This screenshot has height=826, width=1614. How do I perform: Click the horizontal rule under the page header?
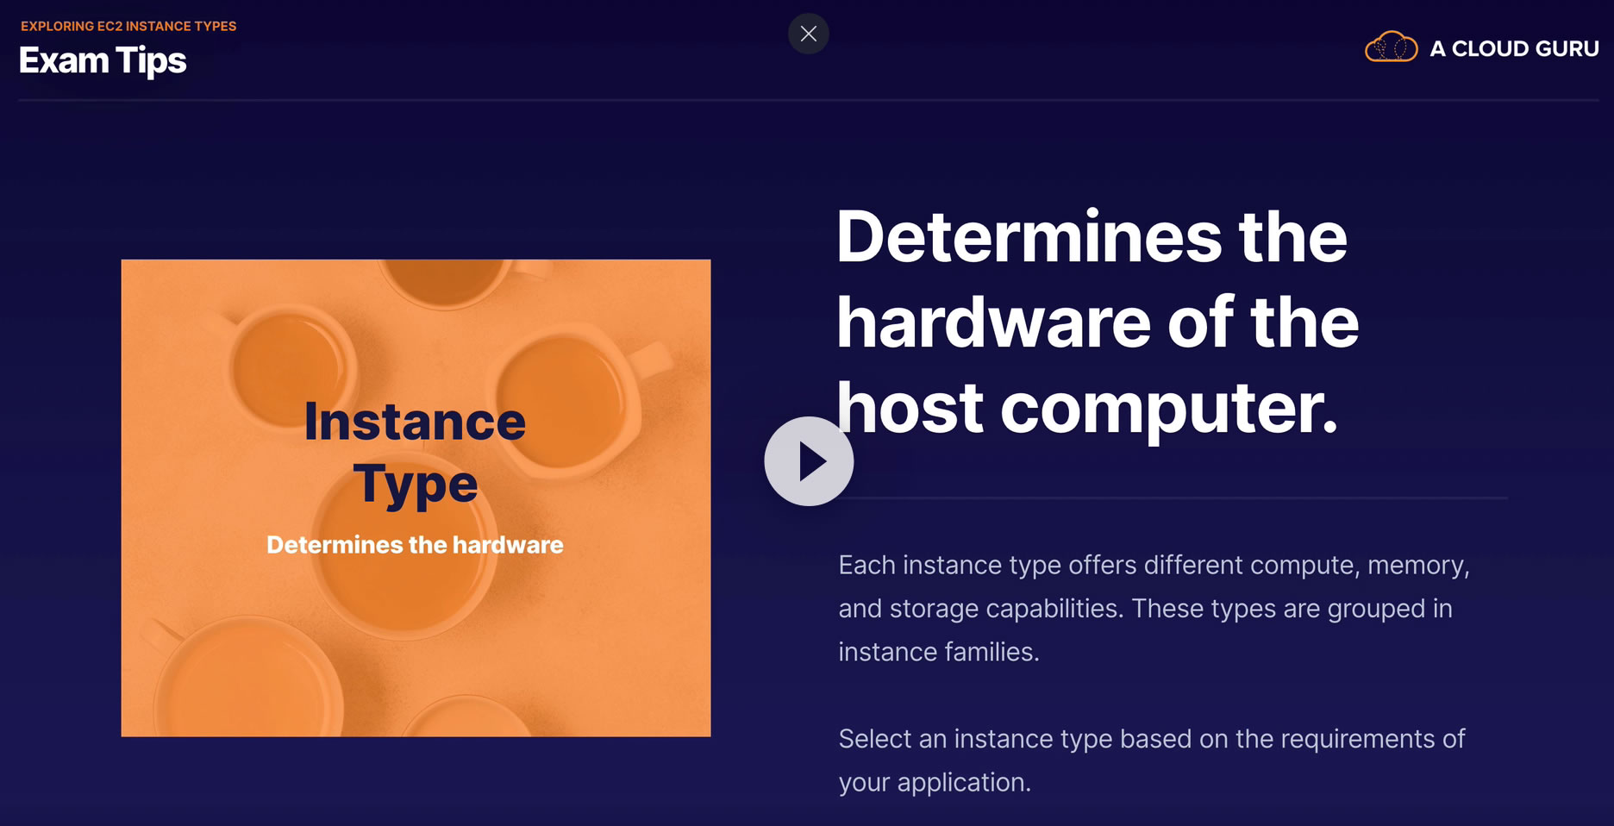coord(808,100)
